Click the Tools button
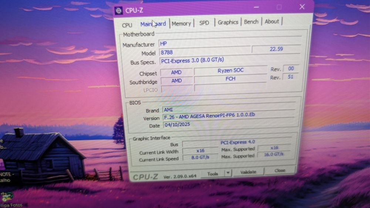The height and width of the screenshot is (208, 370). [x=213, y=174]
